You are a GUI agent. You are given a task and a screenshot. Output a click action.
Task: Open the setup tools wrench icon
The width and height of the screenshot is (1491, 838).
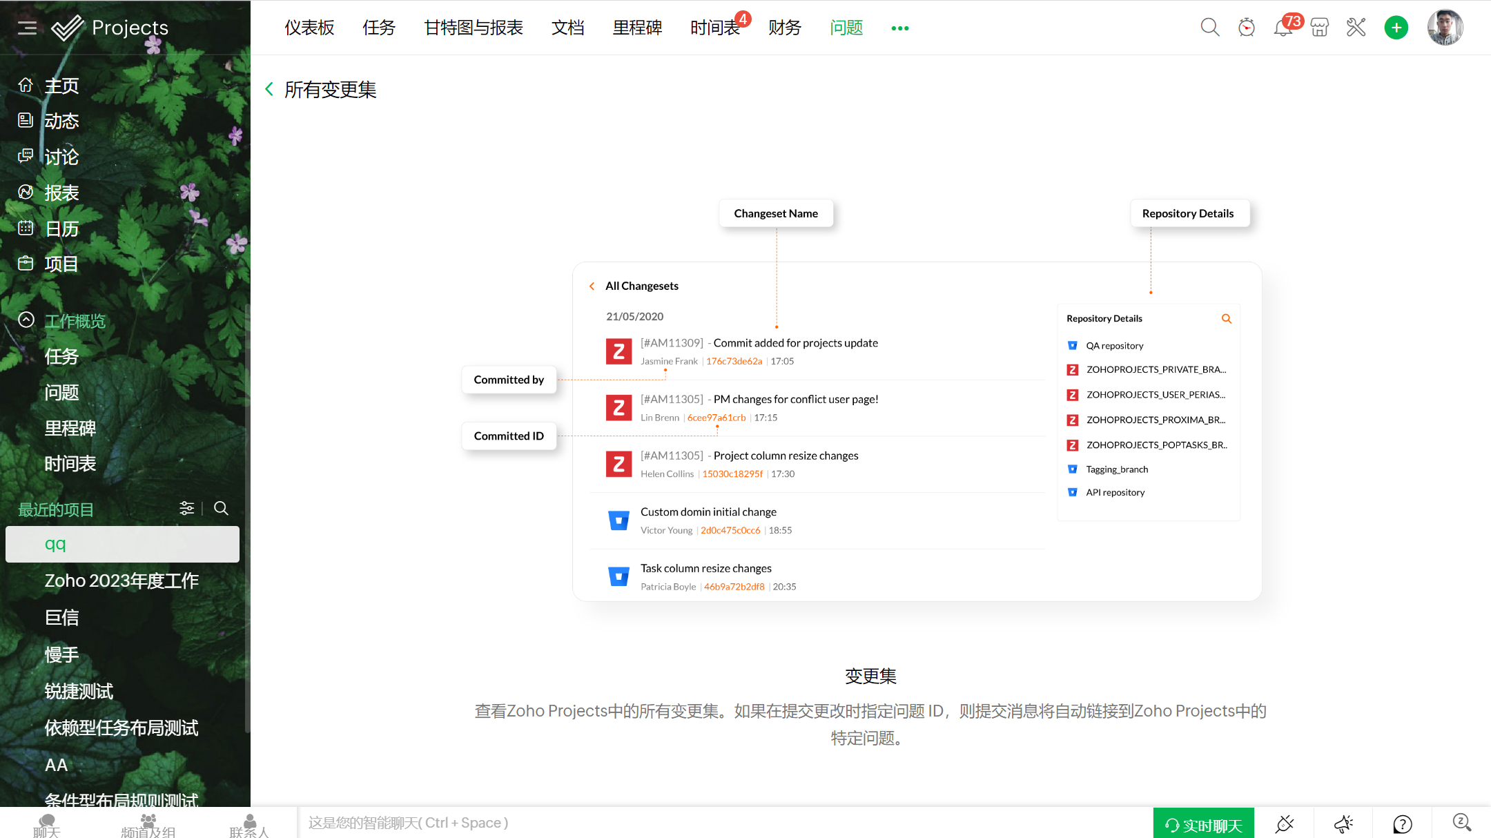[x=1356, y=28]
